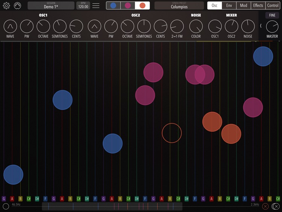
Task: Click the OSC2 SEMITONES knob
Action: point(144,26)
